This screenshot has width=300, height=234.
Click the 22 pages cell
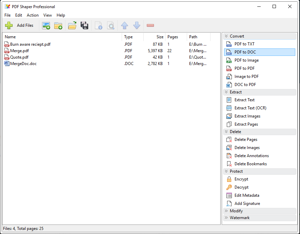tap(169, 51)
